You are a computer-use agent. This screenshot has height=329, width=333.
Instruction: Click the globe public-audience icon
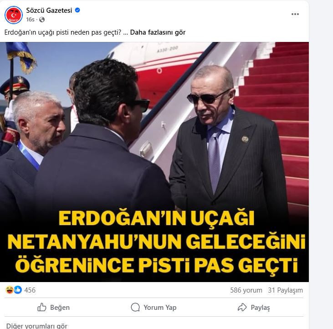pos(42,20)
